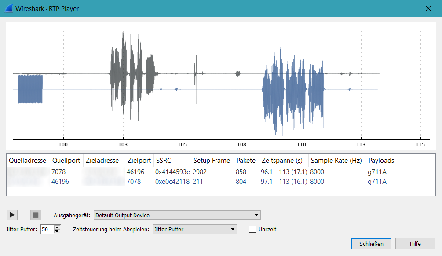This screenshot has width=442, height=256.
Task: Sort streams by Quellport column
Action: pyautogui.click(x=66, y=161)
